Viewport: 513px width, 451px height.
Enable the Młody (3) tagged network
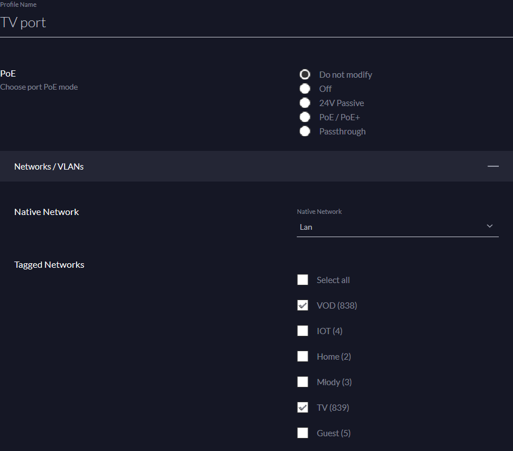click(x=302, y=382)
